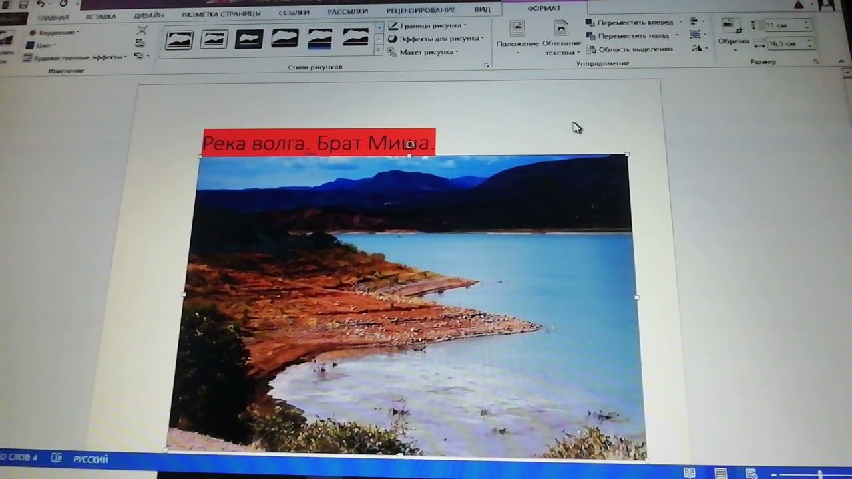Image resolution: width=852 pixels, height=479 pixels.
Task: Apply the sixth picture style thumbnail
Action: point(355,37)
